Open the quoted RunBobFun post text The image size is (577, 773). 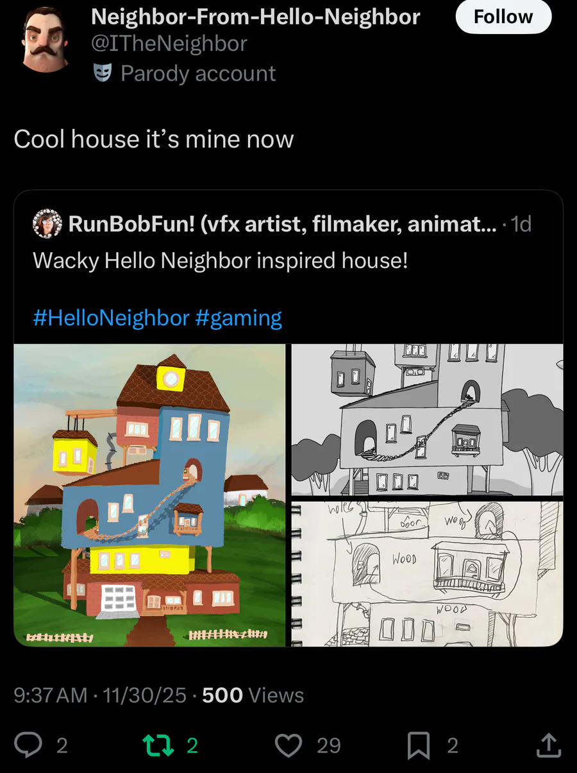pos(220,260)
